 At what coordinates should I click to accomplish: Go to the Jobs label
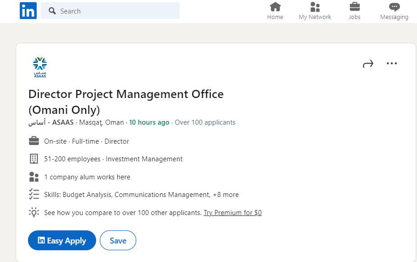[x=355, y=17]
